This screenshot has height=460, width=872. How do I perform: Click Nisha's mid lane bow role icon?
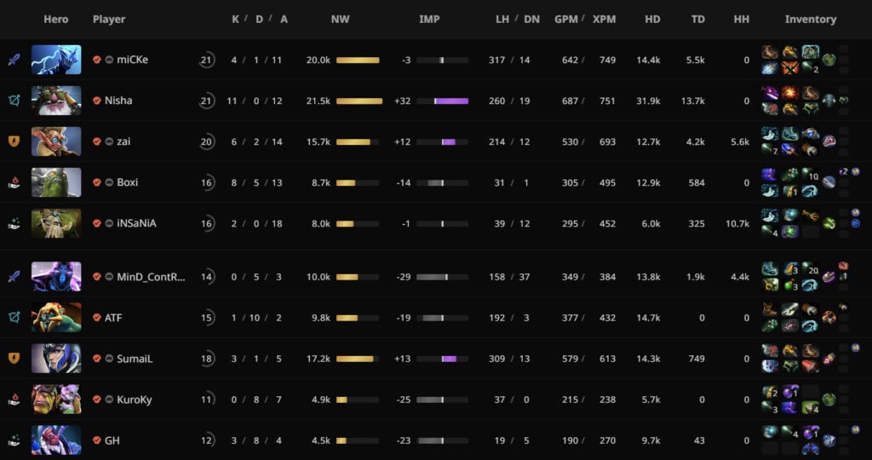[x=14, y=101]
